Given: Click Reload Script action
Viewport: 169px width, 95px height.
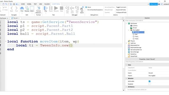Looking at the screenshot, I should 109,10.
